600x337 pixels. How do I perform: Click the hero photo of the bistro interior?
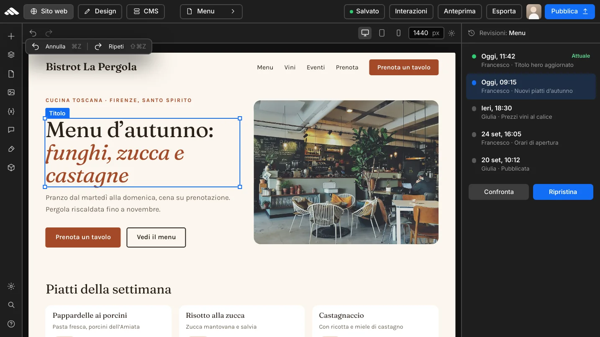[x=346, y=172]
